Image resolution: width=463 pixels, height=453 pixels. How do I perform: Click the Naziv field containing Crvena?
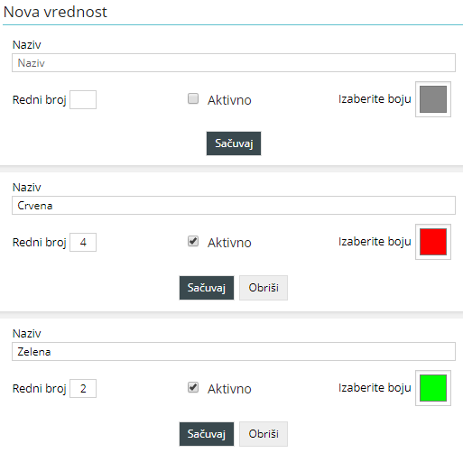234,206
